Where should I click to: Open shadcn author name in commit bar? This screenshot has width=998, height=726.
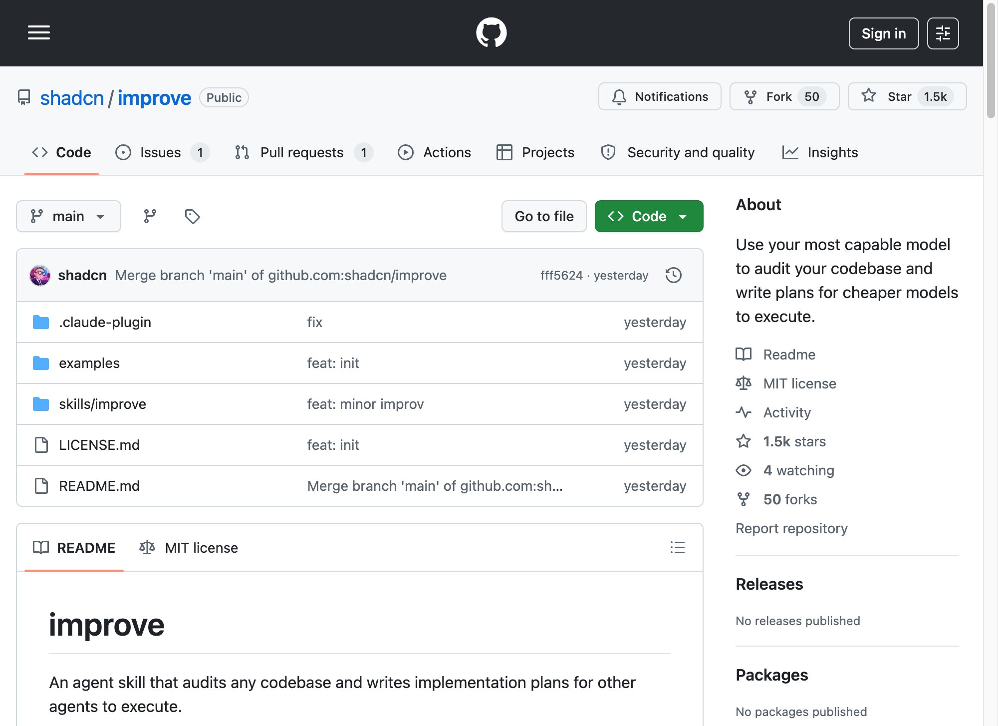(x=82, y=275)
